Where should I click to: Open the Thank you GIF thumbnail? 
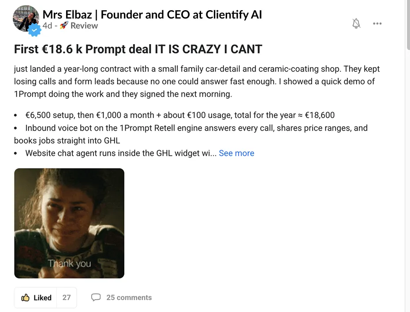click(x=69, y=223)
